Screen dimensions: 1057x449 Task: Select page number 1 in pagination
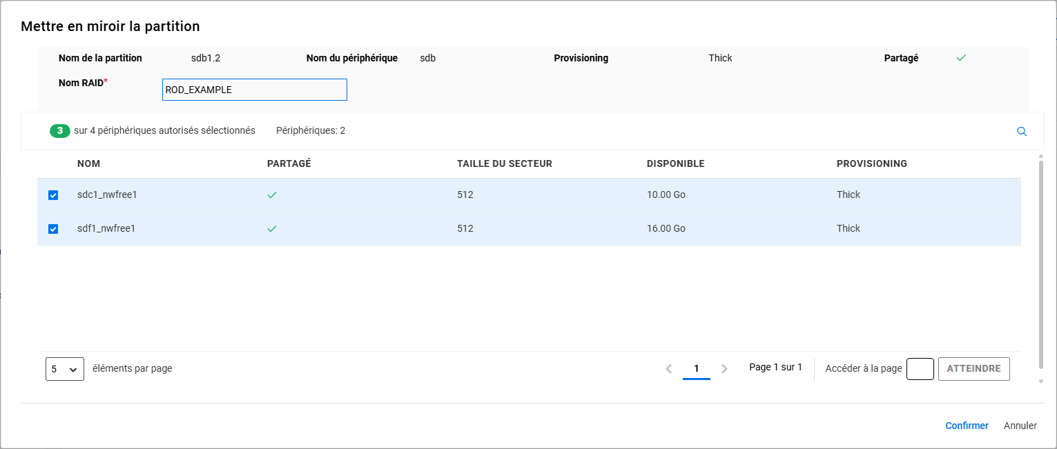point(697,369)
